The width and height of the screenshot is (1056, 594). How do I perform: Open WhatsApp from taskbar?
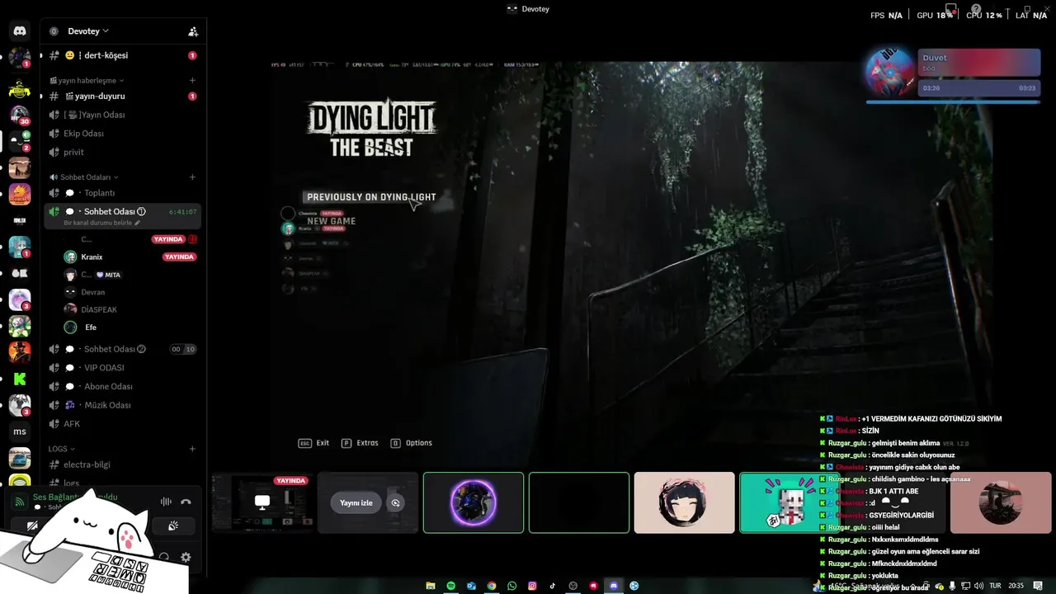pyautogui.click(x=512, y=586)
